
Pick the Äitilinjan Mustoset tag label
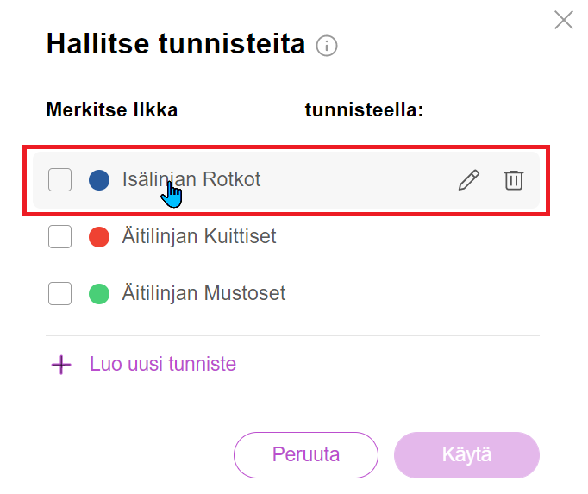tap(203, 293)
